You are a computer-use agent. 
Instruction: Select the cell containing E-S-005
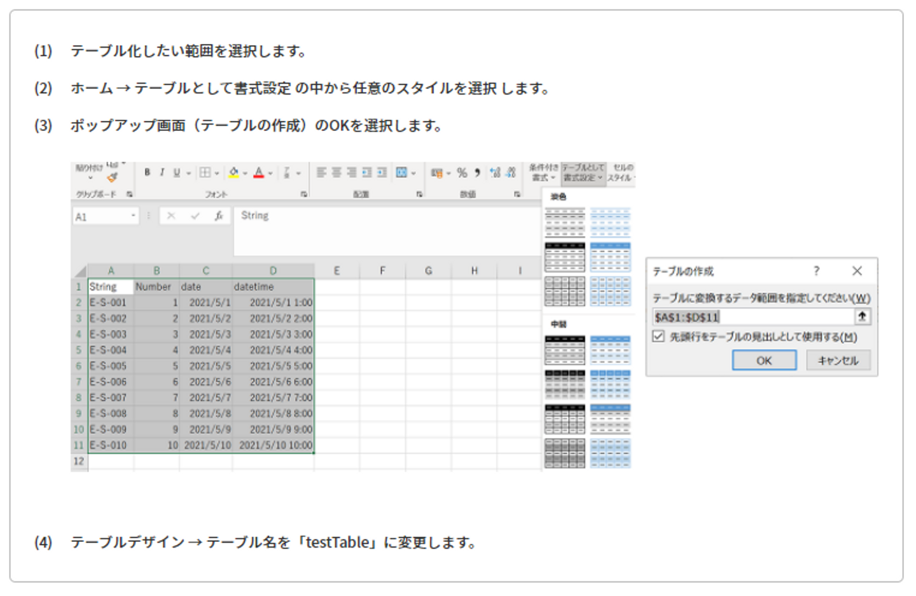[x=111, y=366]
